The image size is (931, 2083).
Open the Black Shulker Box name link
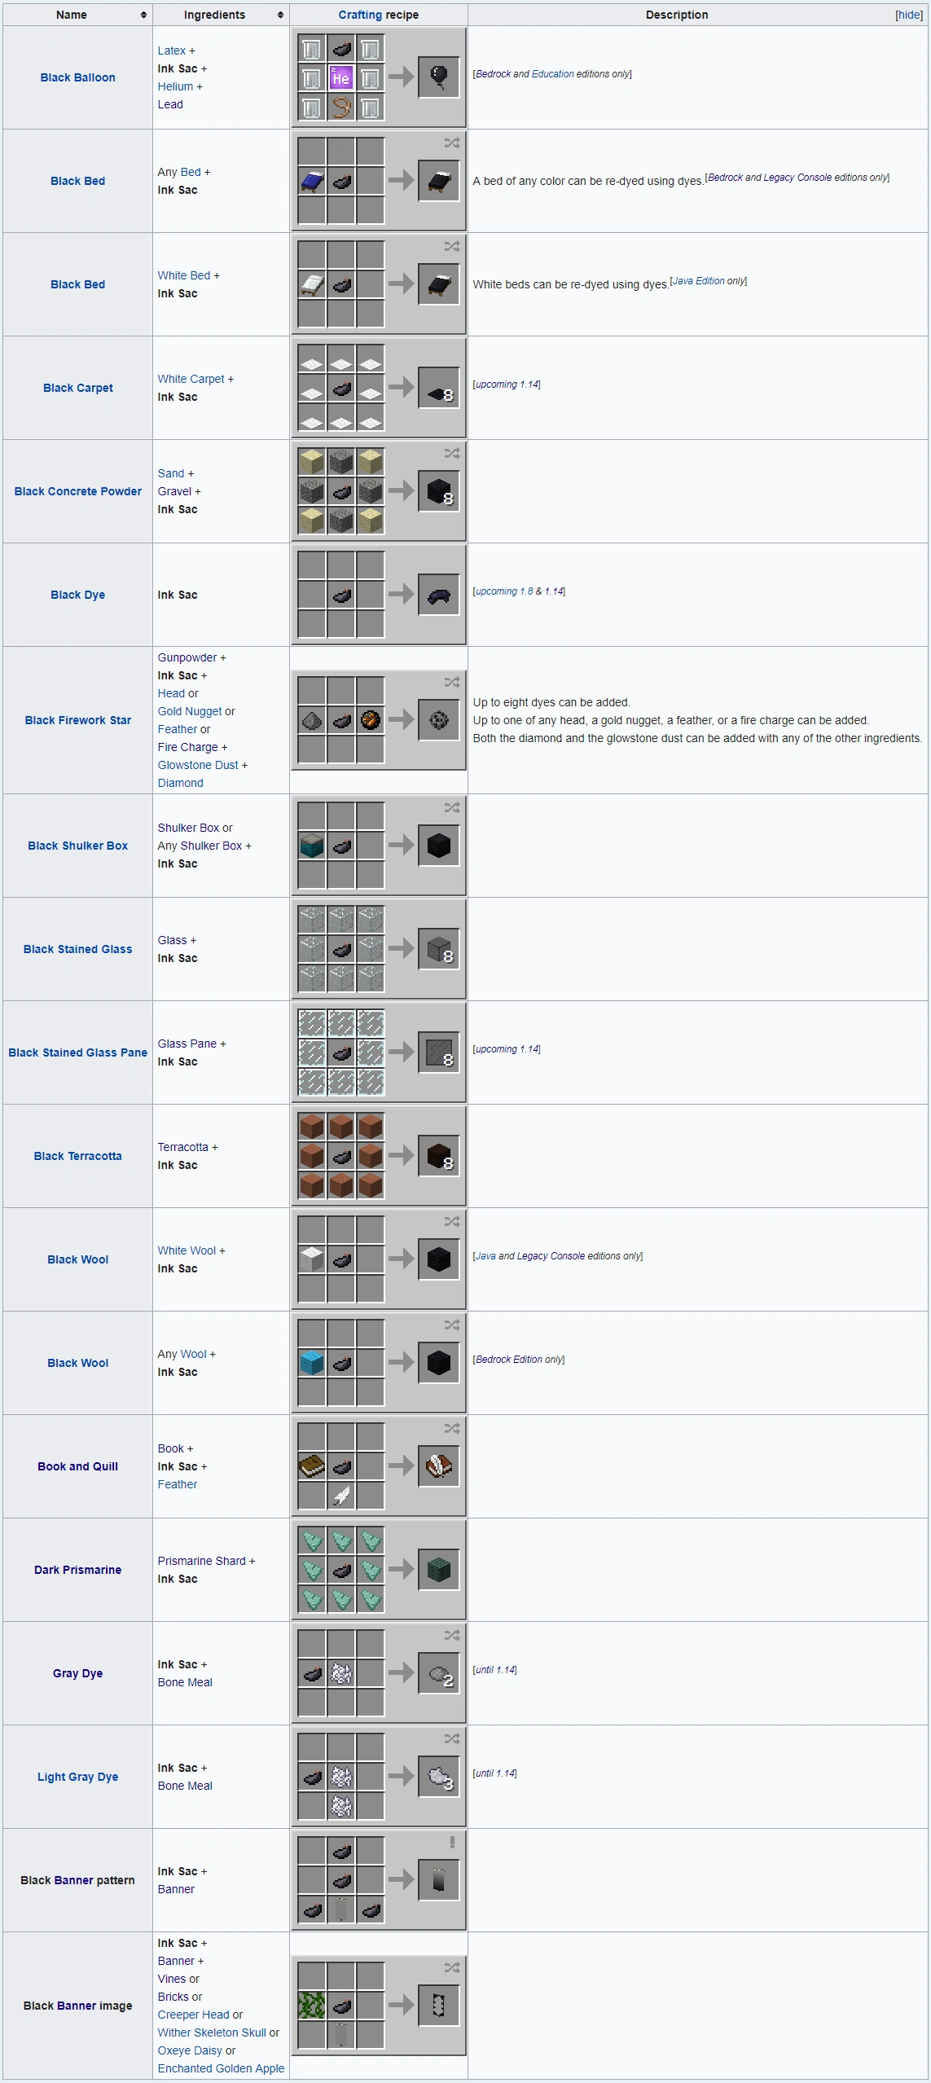click(78, 846)
